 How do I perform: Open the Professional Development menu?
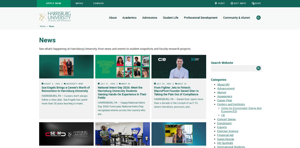201,18
